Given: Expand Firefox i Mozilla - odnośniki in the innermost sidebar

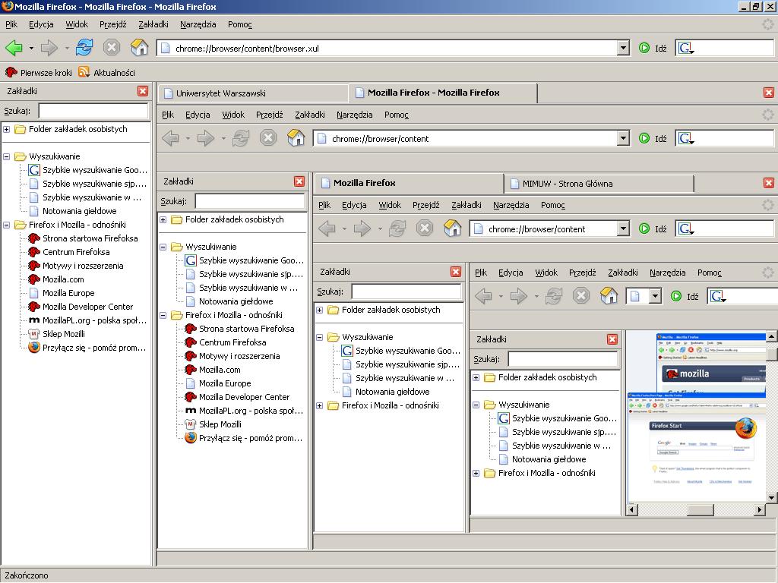Looking at the screenshot, I should pyautogui.click(x=476, y=474).
